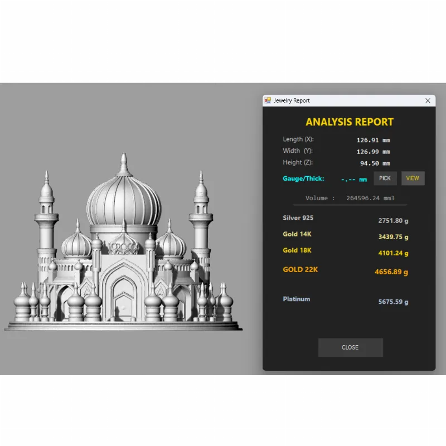Click the ANALYSIS REPORT heading

(x=350, y=122)
